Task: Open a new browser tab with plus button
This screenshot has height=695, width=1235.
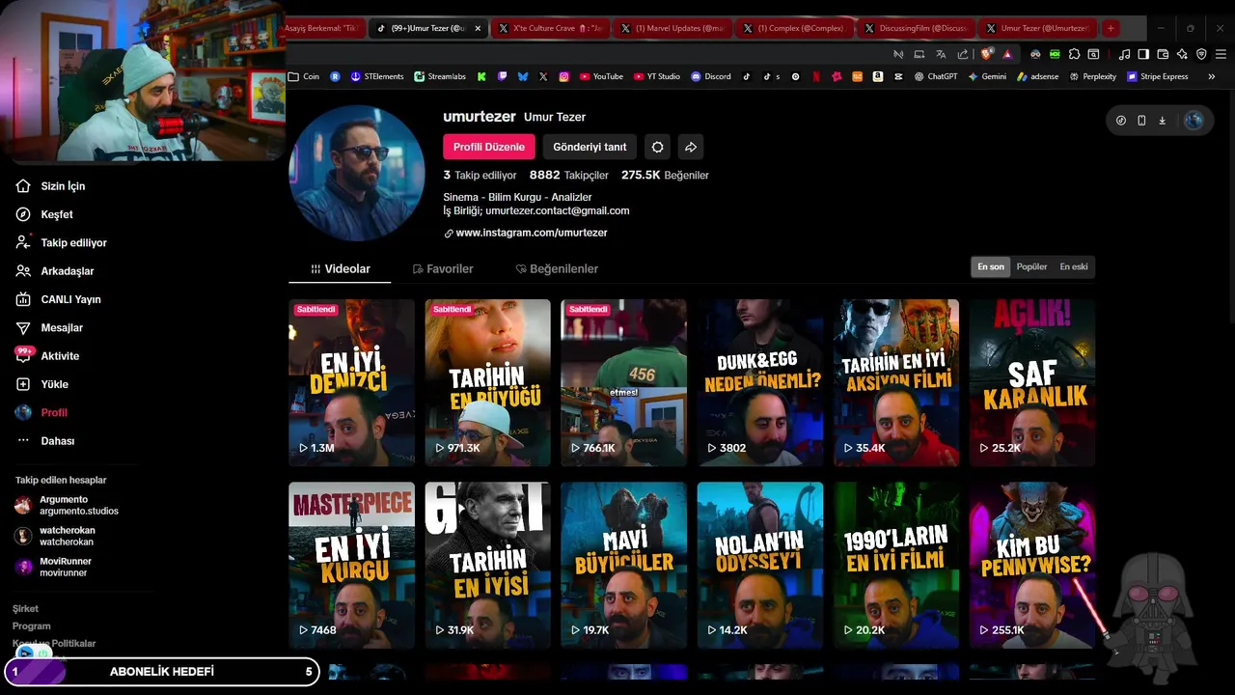Action: click(1111, 28)
